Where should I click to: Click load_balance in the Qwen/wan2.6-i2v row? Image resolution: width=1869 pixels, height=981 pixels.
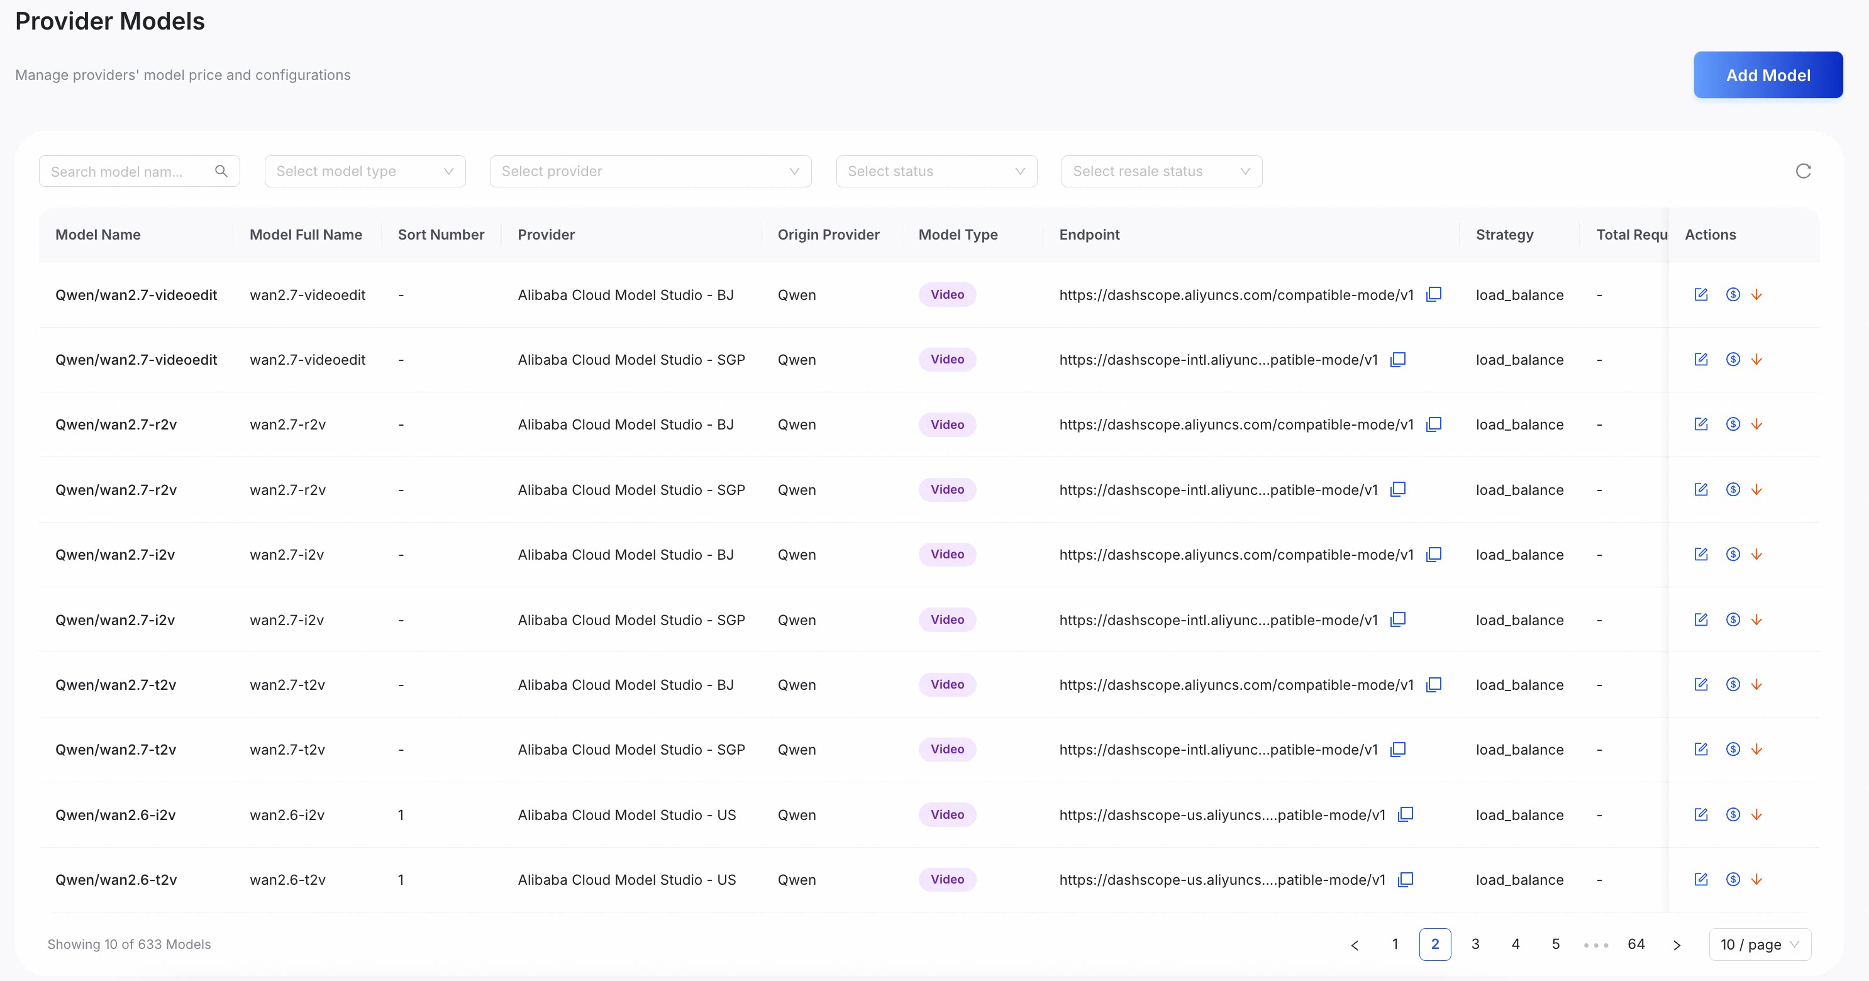(1519, 815)
